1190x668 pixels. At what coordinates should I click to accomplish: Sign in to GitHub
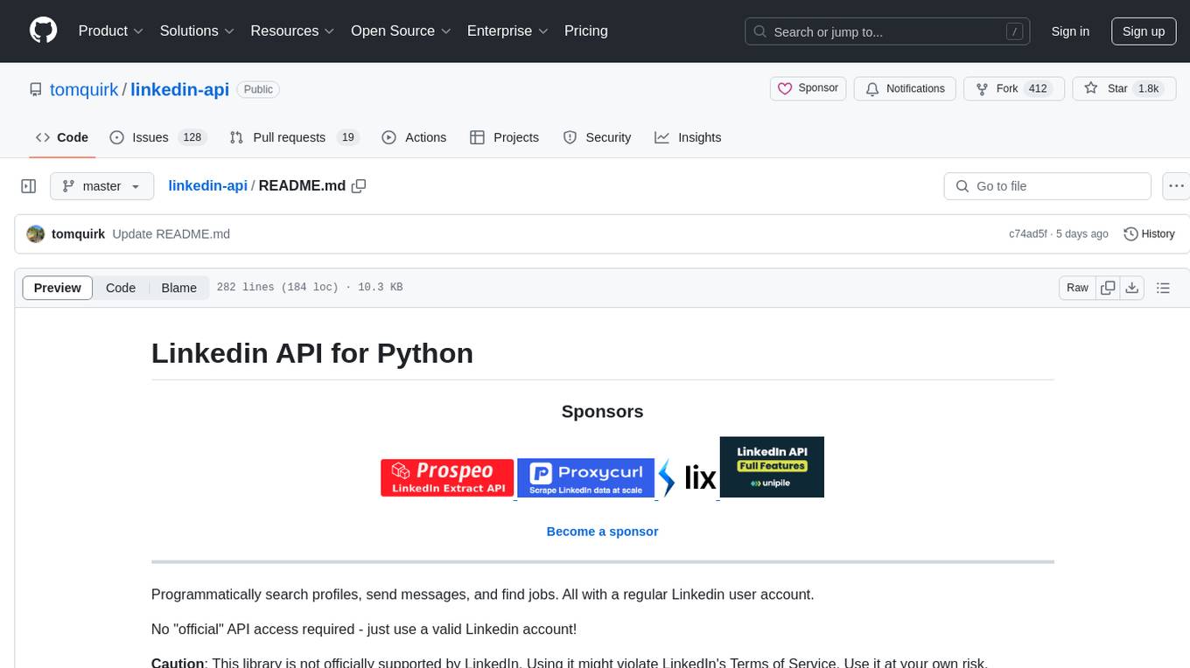coord(1070,31)
